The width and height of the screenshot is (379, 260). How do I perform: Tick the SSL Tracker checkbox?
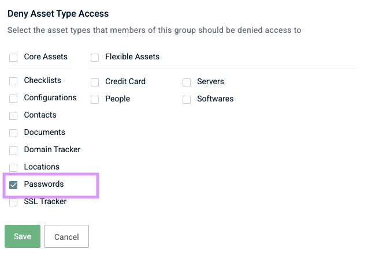pyautogui.click(x=13, y=202)
